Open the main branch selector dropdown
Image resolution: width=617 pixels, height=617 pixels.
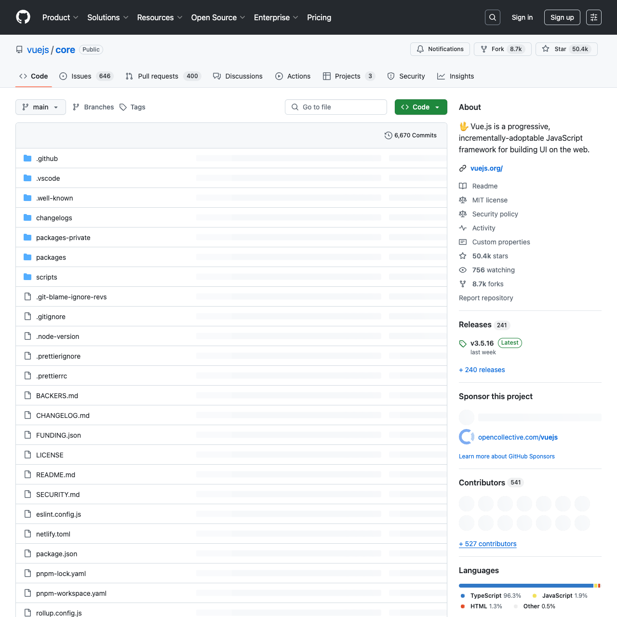(40, 107)
